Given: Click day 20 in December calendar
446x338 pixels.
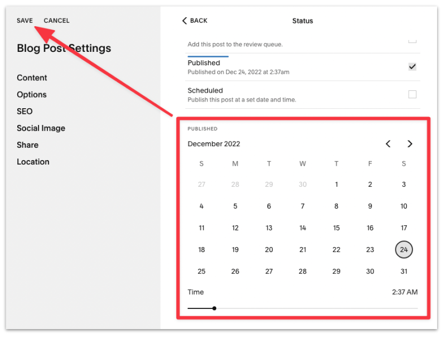Looking at the screenshot, I should 269,249.
